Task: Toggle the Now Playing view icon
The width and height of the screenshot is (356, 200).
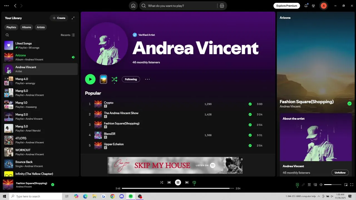Action: point(297,185)
